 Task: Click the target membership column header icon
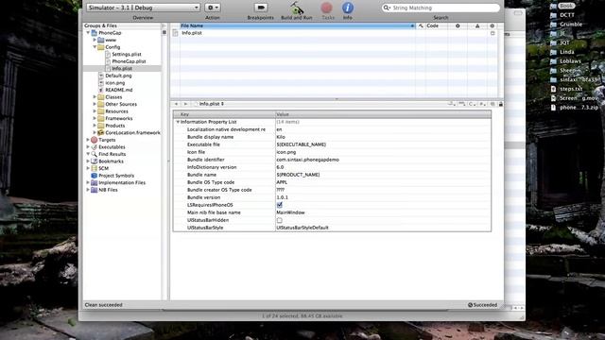(x=492, y=25)
